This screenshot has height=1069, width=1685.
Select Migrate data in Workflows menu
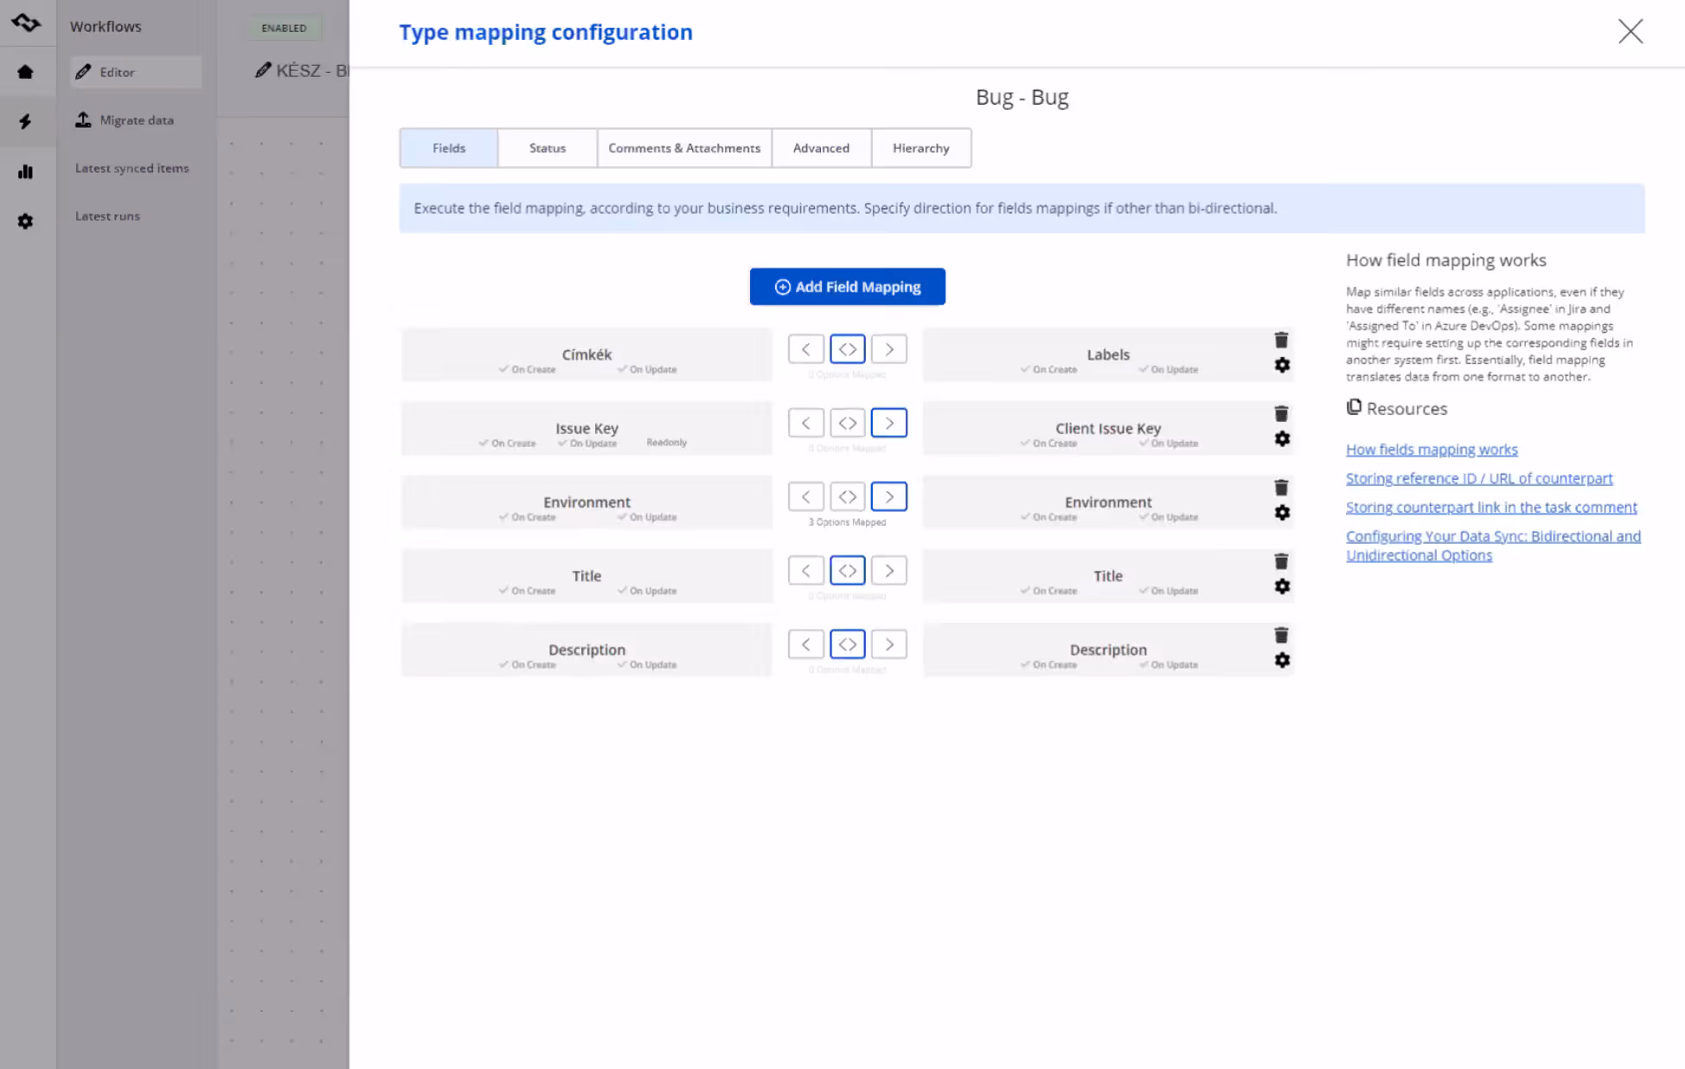pos(136,120)
